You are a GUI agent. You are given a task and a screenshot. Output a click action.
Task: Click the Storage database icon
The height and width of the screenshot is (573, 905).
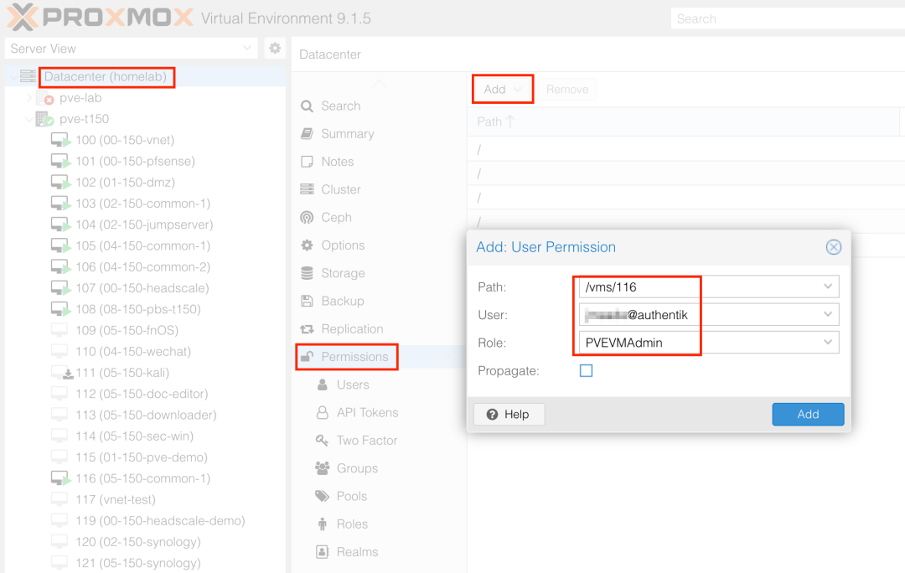[x=308, y=273]
